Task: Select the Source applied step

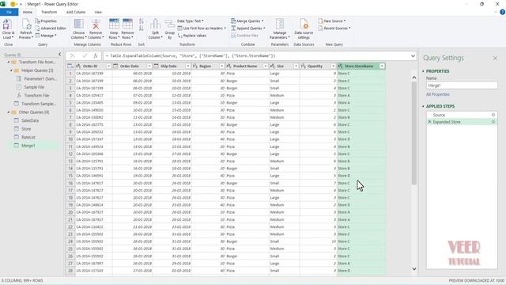Action: 462,115
